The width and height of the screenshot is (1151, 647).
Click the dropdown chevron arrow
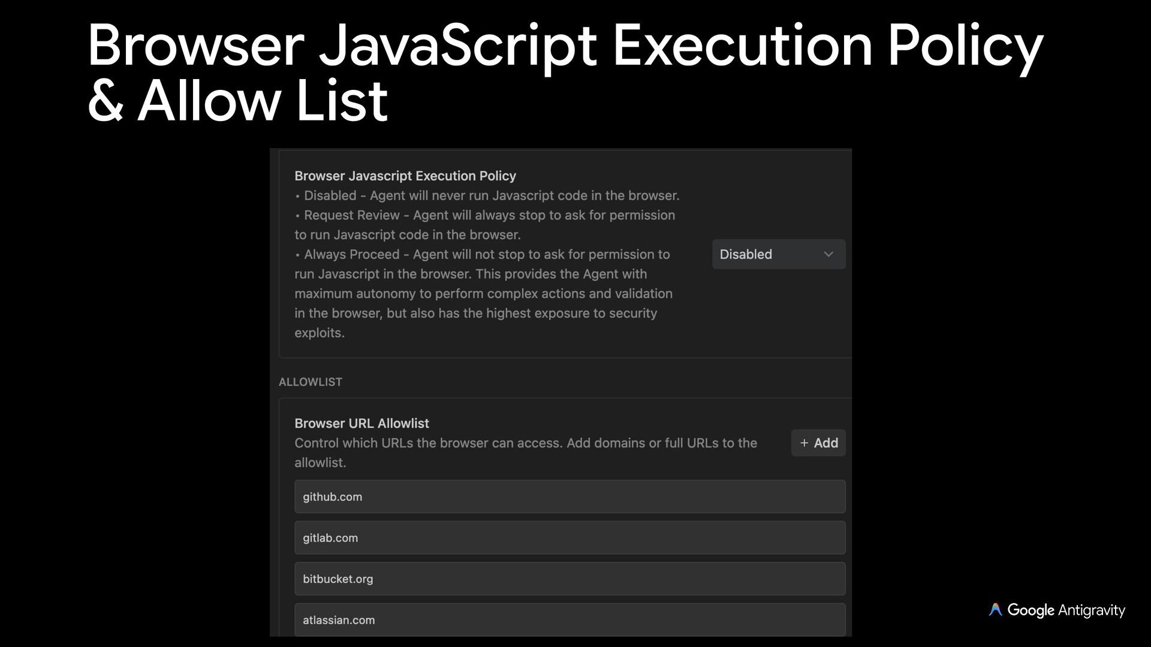click(x=828, y=254)
